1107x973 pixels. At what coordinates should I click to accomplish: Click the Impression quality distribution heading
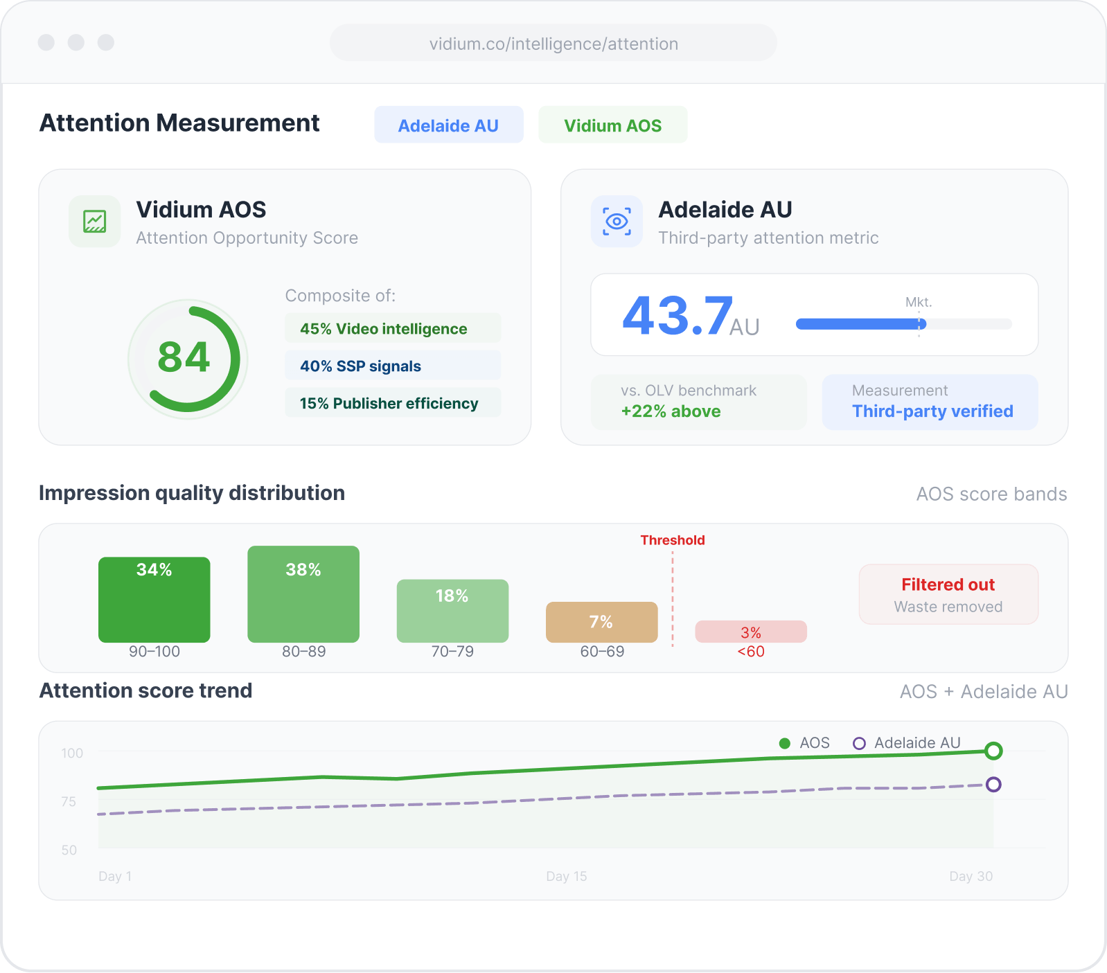(x=192, y=493)
